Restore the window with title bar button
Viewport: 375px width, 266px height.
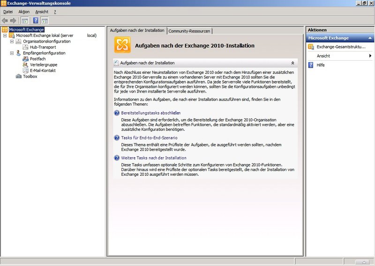point(364,3)
